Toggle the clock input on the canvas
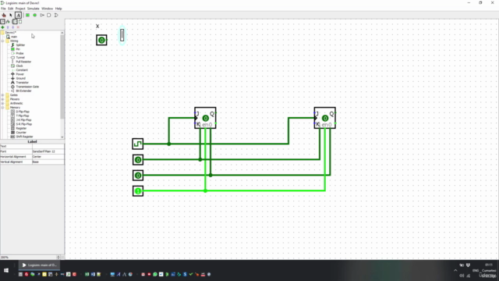This screenshot has width=499, height=281. (x=138, y=144)
